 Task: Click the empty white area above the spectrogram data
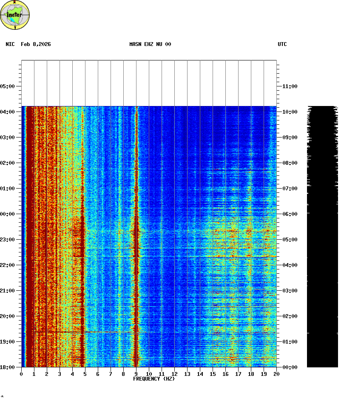[149, 83]
